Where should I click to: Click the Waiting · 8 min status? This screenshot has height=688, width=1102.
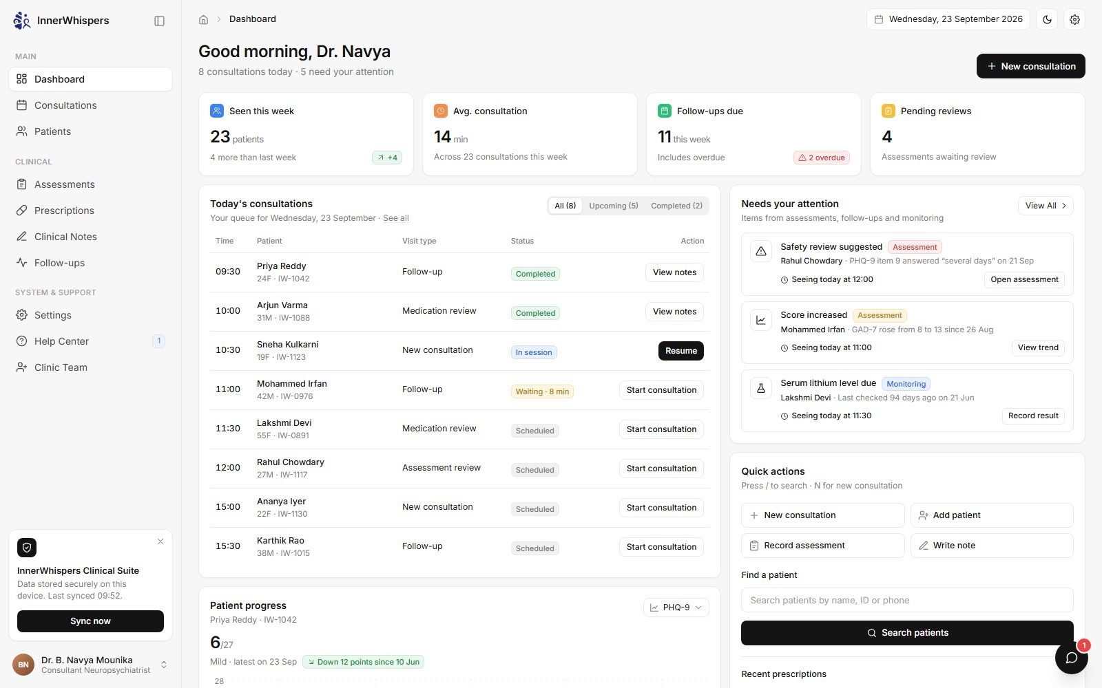point(542,391)
